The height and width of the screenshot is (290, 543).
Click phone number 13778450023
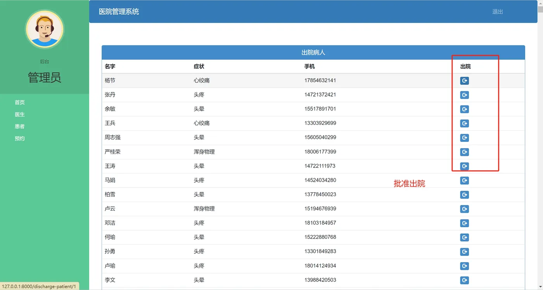pyautogui.click(x=320, y=195)
